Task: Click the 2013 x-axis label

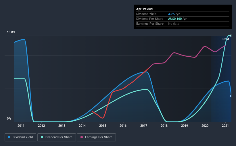Action: pos(62,126)
